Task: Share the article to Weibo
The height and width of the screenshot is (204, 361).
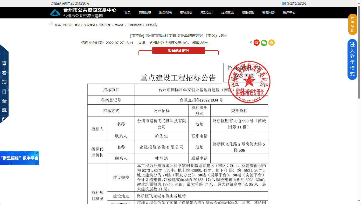Action: click(x=256, y=43)
